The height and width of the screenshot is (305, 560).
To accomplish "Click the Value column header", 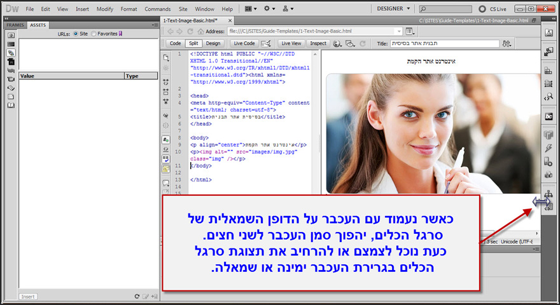I will [71, 76].
